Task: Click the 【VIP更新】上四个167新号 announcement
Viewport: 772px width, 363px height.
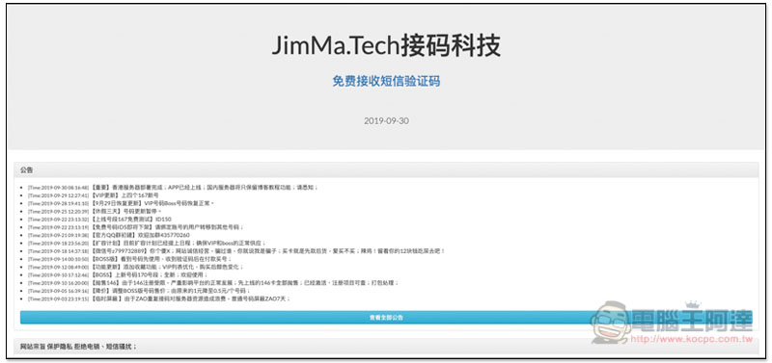Action: point(94,195)
